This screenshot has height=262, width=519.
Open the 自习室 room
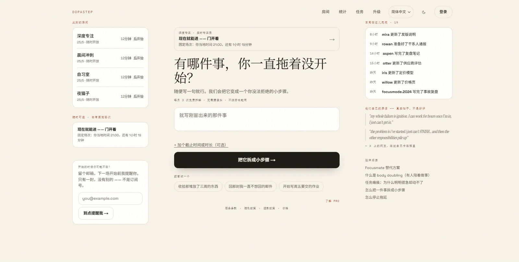pos(110,77)
